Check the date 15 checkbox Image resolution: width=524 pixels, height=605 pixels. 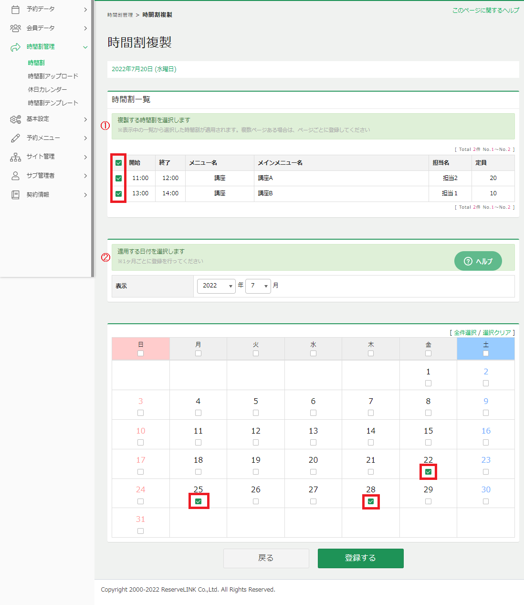[x=428, y=442]
